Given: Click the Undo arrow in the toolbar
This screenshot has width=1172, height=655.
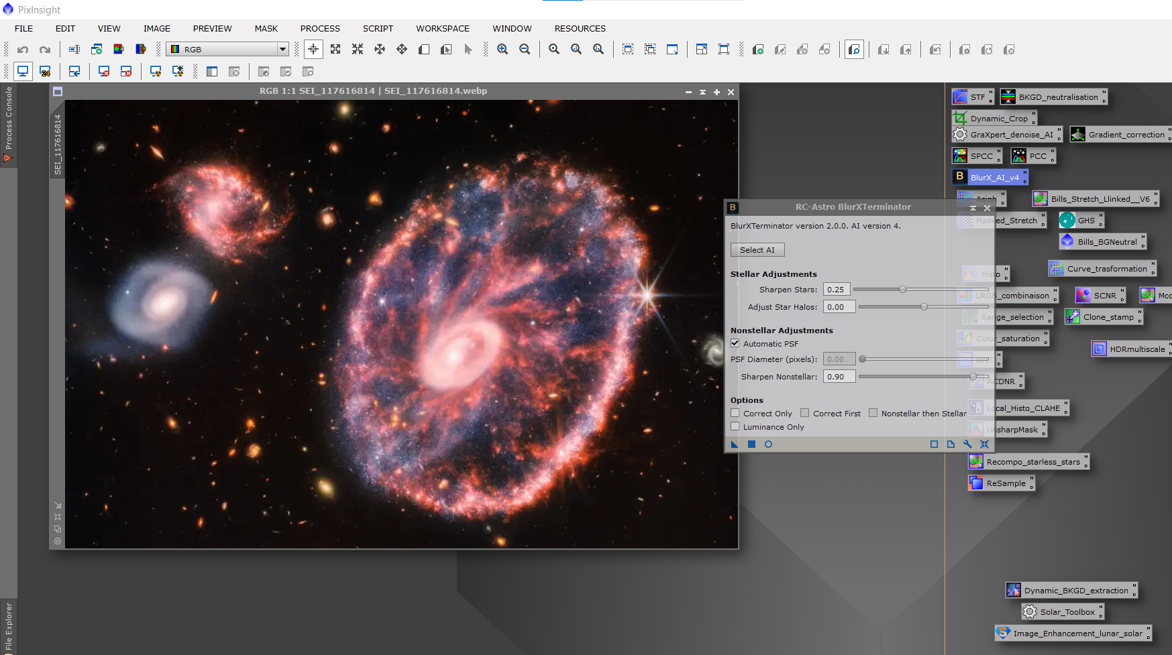Looking at the screenshot, I should pos(23,50).
